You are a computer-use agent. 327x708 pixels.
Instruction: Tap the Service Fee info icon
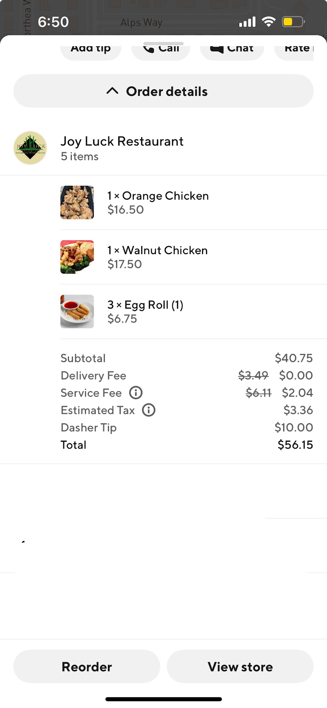(x=136, y=393)
